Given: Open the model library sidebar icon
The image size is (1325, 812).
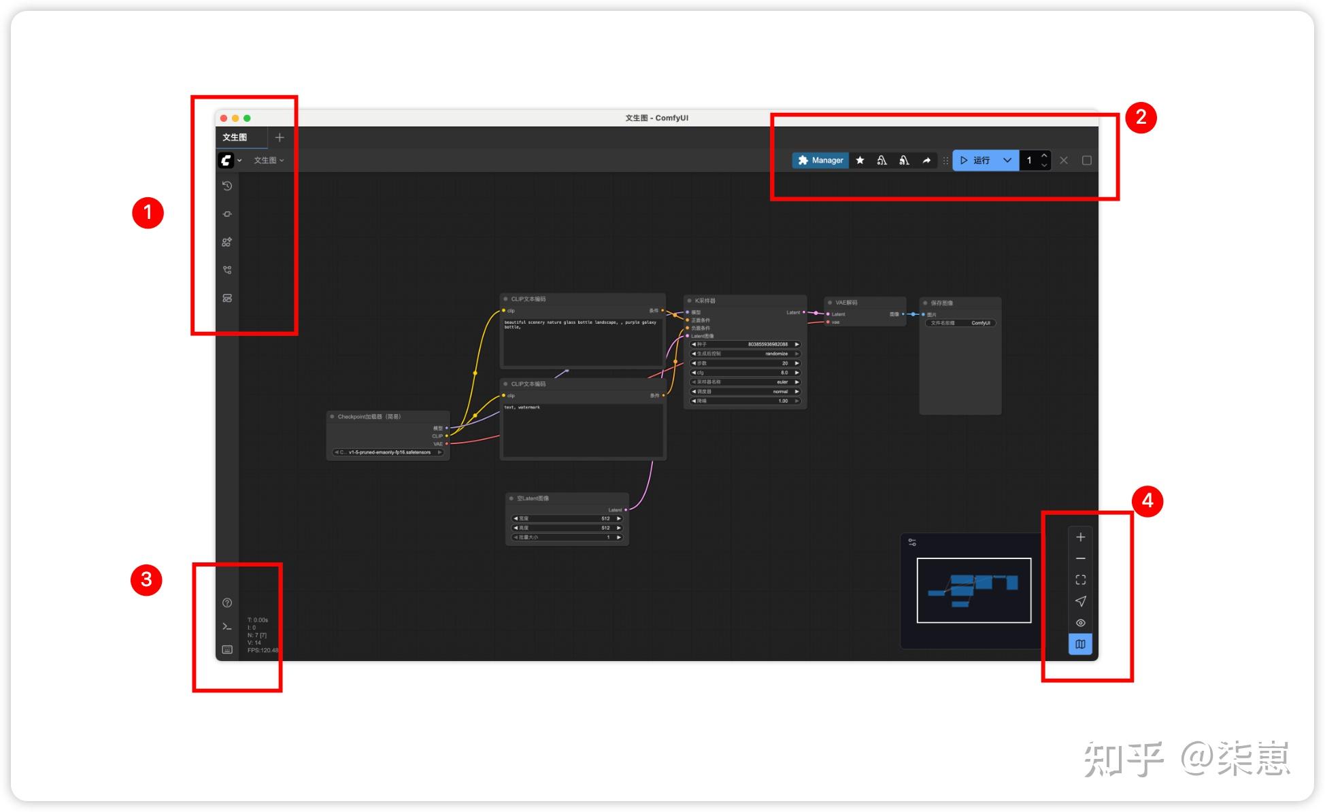Looking at the screenshot, I should [227, 242].
